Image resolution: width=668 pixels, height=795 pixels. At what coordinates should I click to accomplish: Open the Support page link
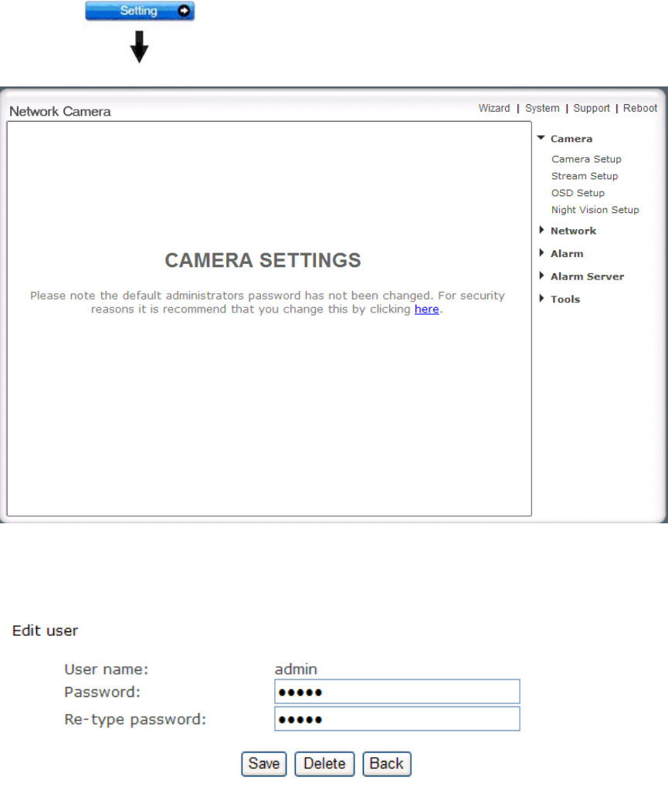[x=592, y=109]
